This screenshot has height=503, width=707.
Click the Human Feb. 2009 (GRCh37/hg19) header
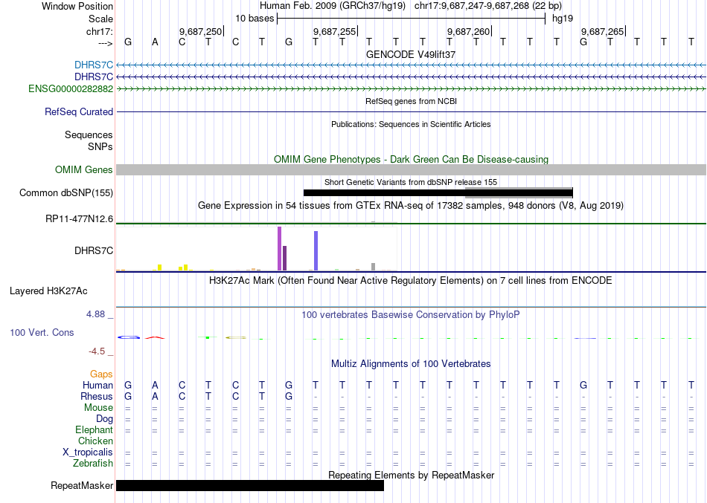tap(333, 6)
